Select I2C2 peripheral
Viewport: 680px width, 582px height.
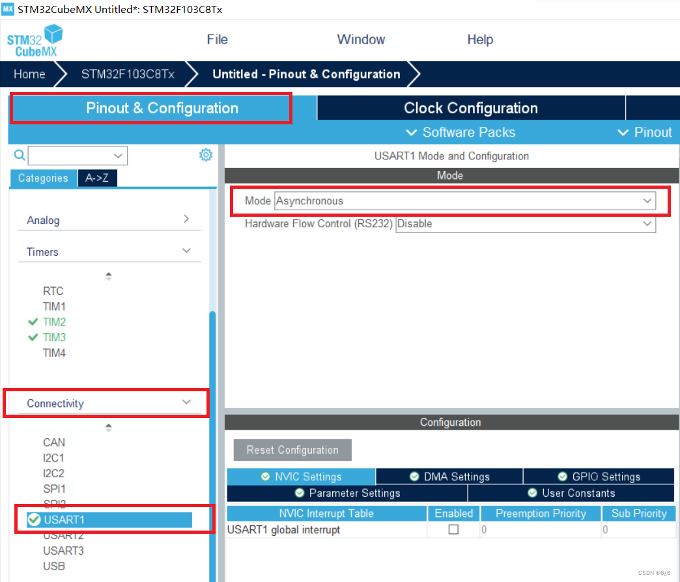(53, 473)
